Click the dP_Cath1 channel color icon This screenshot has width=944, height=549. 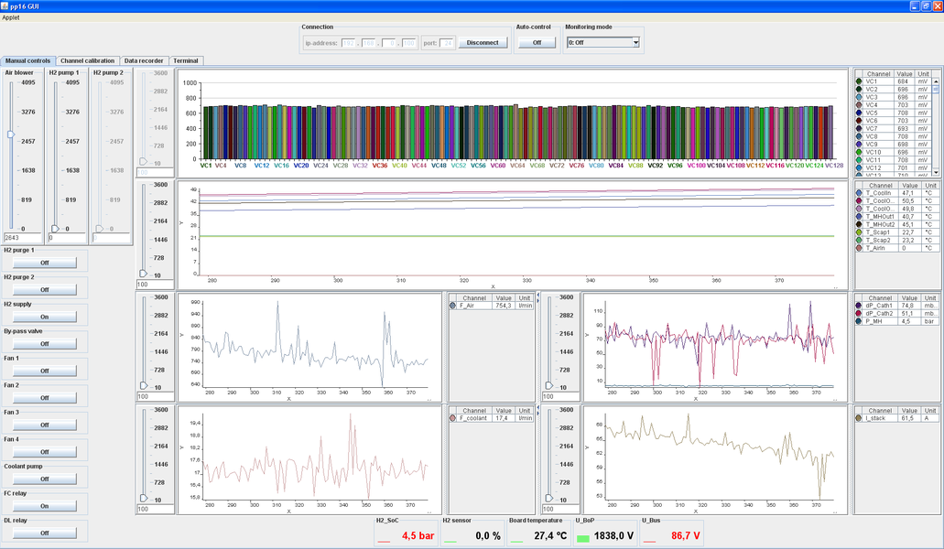[859, 306]
